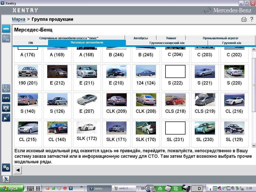Pick the E (207) coupe image

[x=87, y=100]
